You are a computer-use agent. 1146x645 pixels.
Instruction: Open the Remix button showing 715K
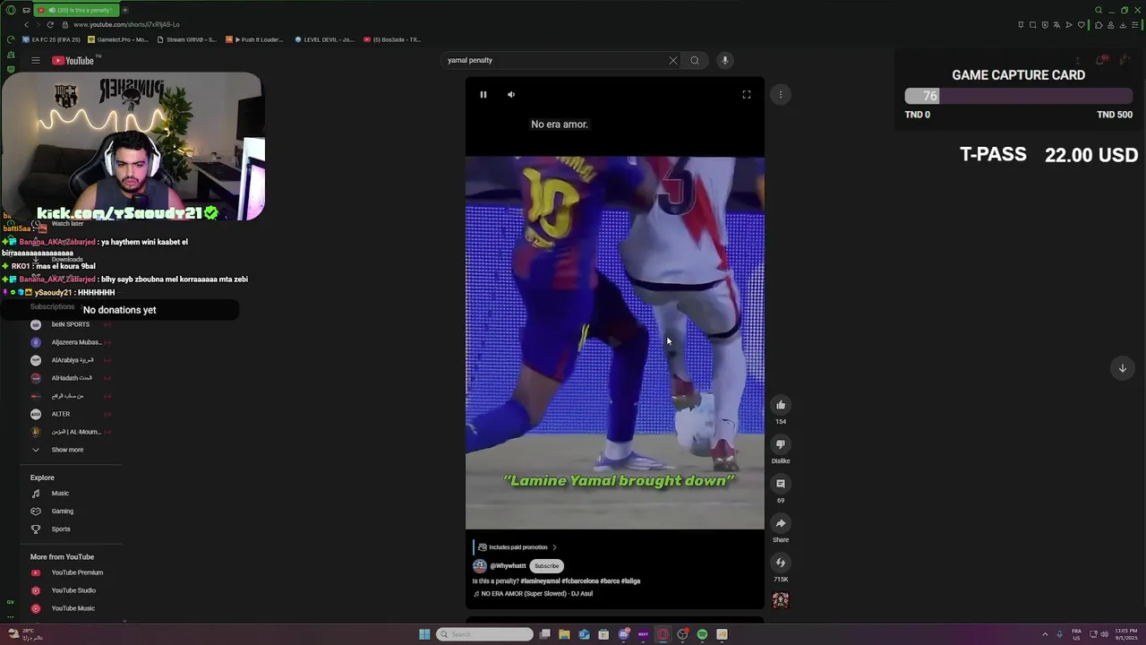click(781, 563)
